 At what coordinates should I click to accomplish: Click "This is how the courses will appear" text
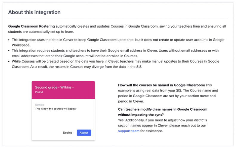point(56,109)
